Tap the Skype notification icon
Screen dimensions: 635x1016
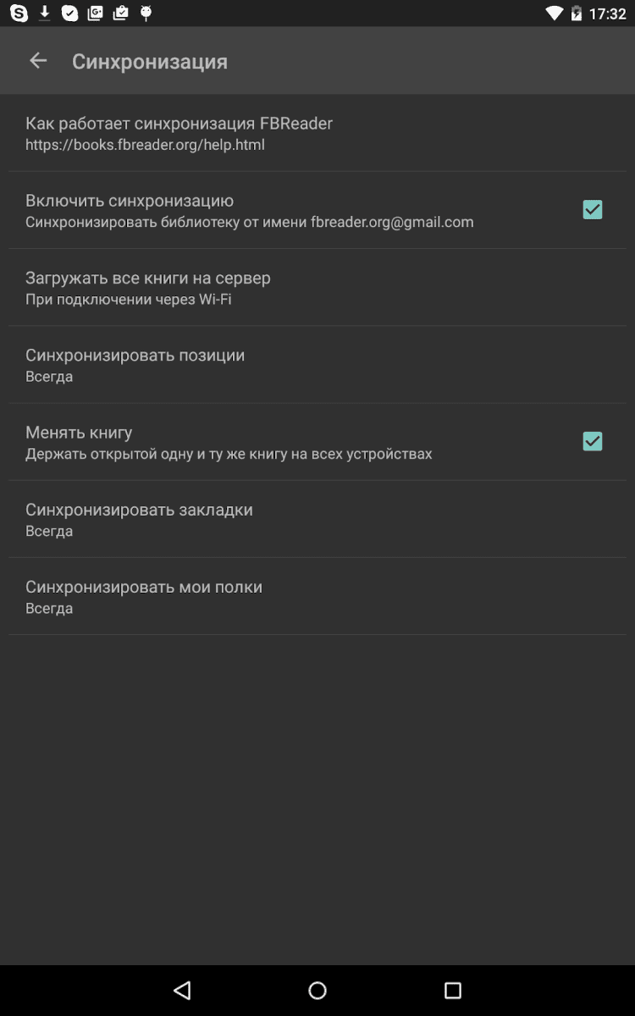click(19, 14)
